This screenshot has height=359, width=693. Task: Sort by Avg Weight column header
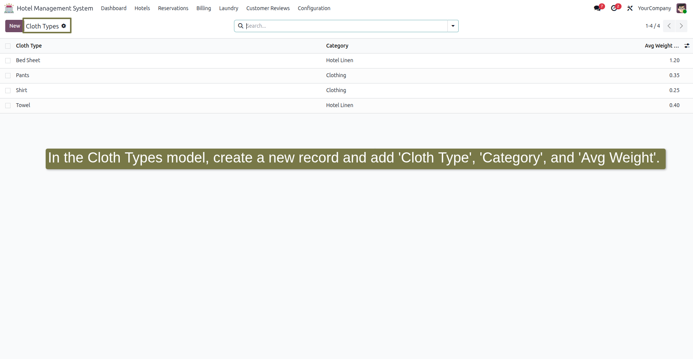pos(662,46)
